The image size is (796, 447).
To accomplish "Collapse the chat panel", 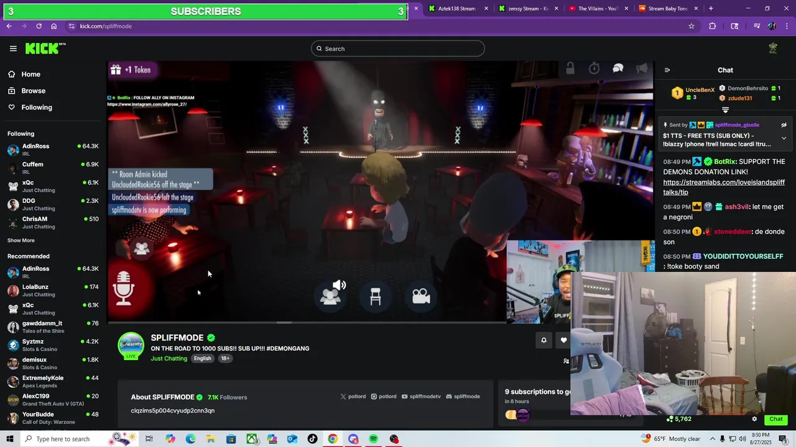I will tap(667, 70).
